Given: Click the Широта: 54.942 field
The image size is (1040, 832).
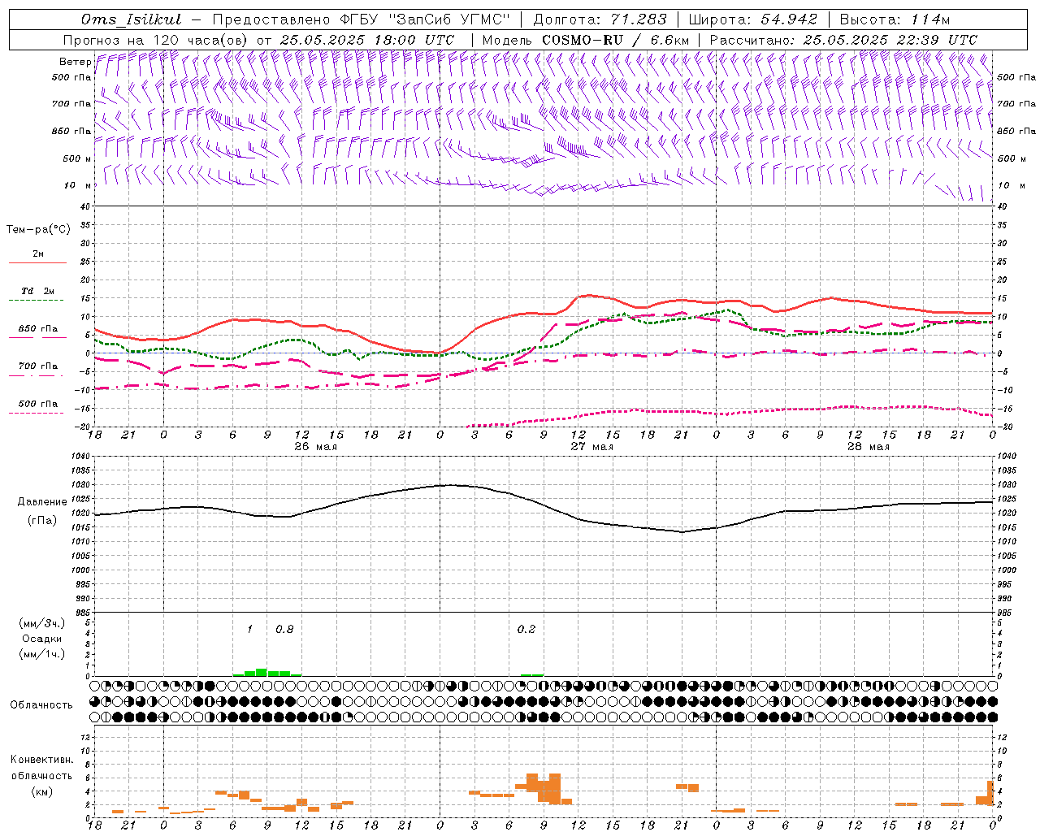Looking at the screenshot, I should pos(752,19).
